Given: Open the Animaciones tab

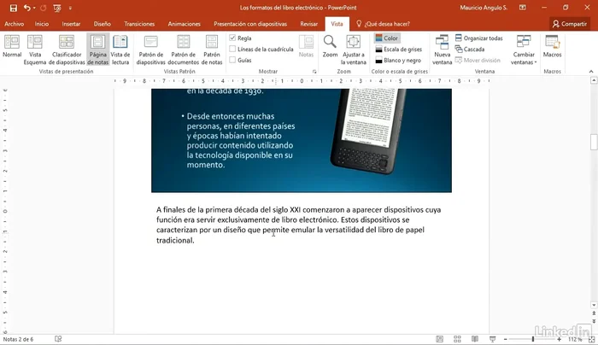Looking at the screenshot, I should [185, 24].
